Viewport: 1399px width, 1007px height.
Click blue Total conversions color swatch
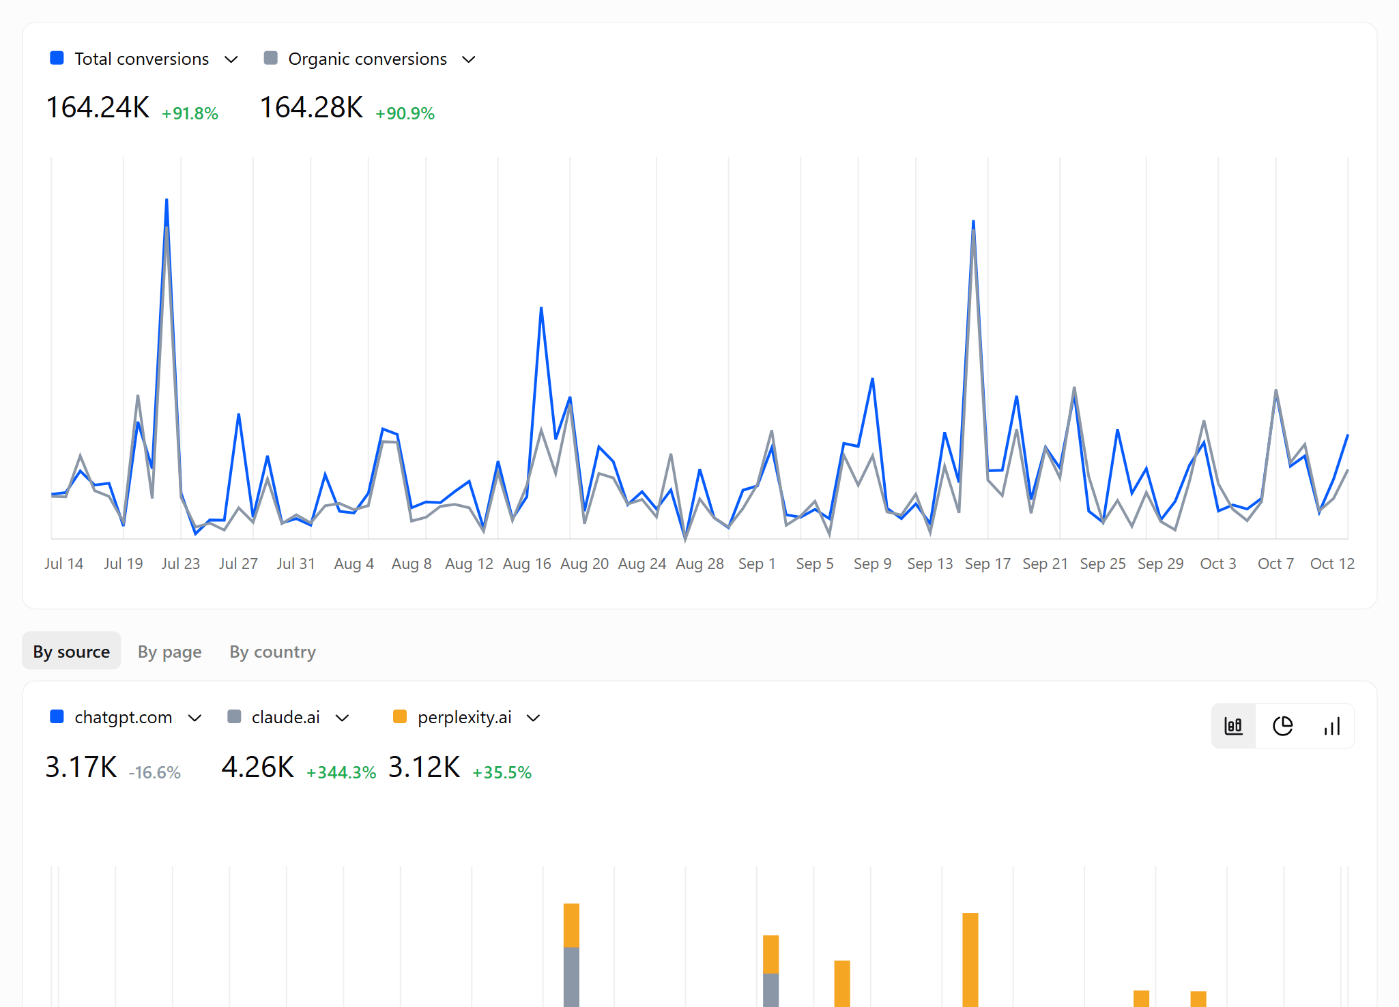(x=57, y=58)
